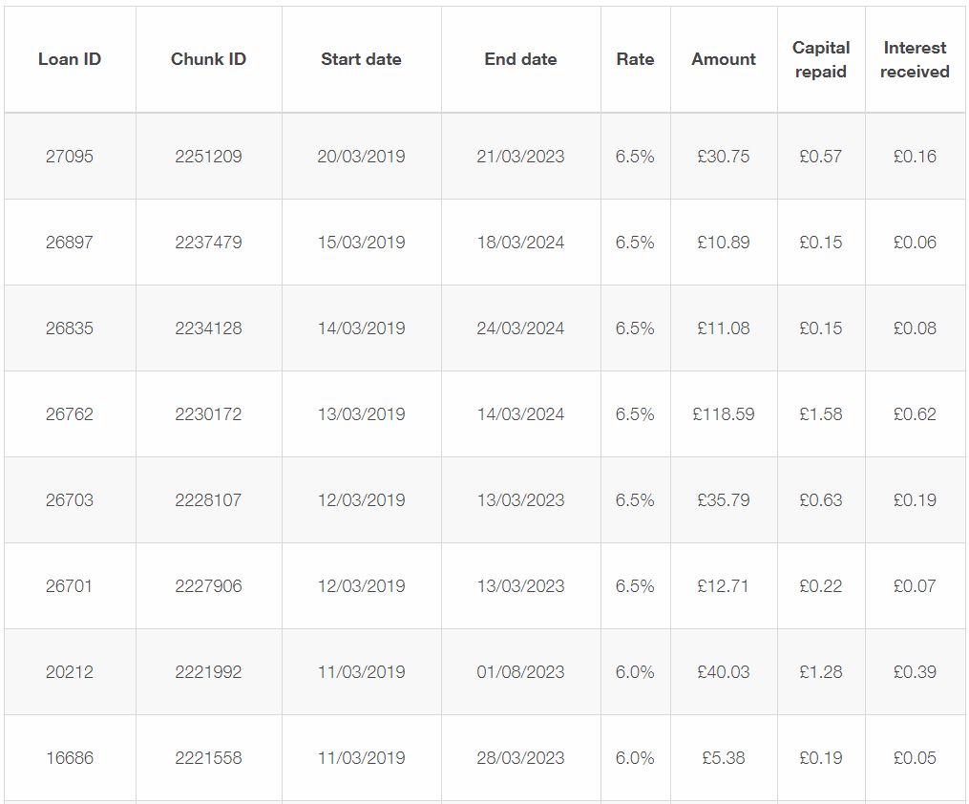Click the start date of loan 26703
The width and height of the screenshot is (969, 804).
(x=361, y=500)
